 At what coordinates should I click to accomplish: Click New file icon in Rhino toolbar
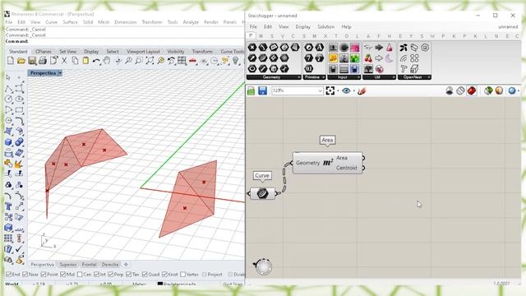[x=11, y=61]
